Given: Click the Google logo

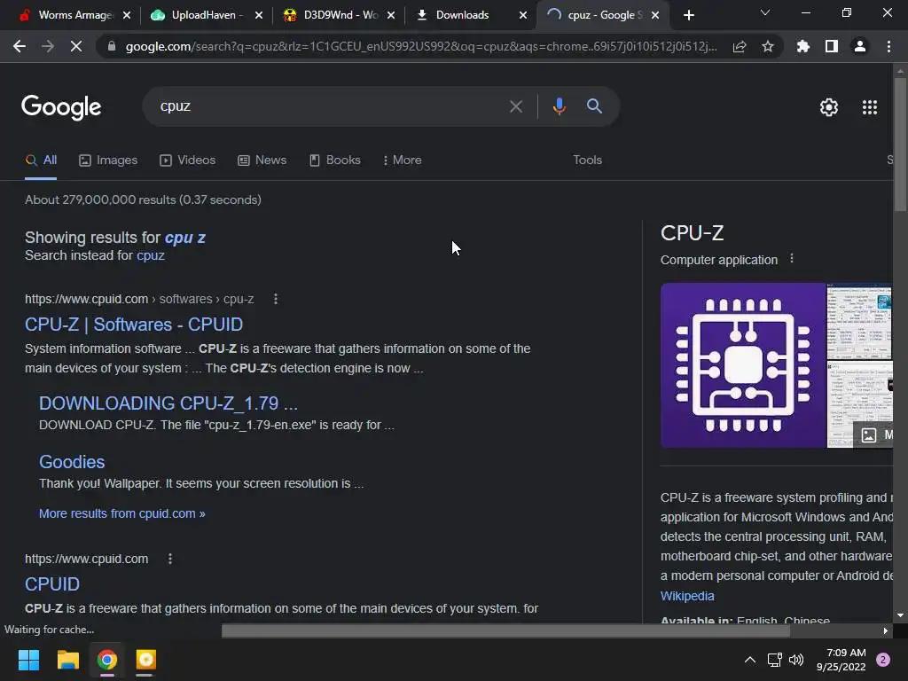Looking at the screenshot, I should 61,107.
